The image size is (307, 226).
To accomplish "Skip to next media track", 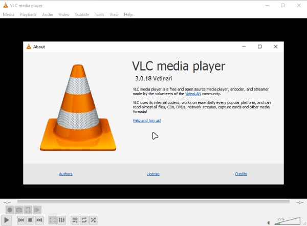I will point(39,220).
